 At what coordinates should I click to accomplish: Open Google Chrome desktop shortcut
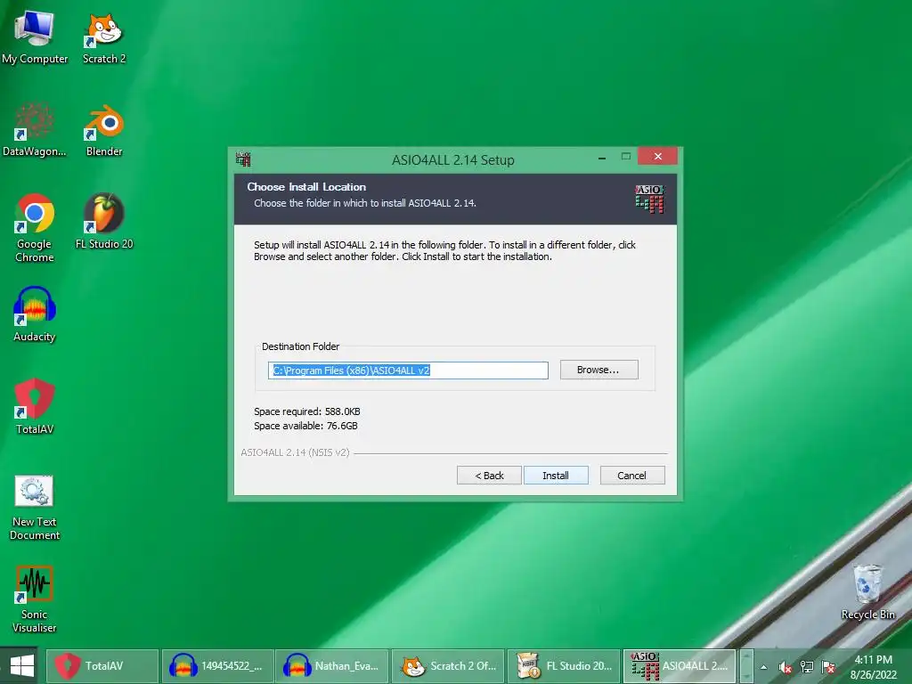(x=35, y=227)
